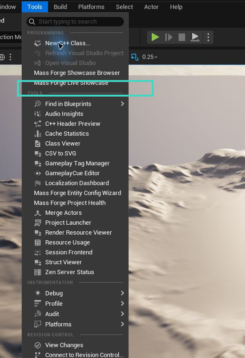The image size is (245, 358).
Task: Click the Merge Actors icon
Action: tap(37, 213)
